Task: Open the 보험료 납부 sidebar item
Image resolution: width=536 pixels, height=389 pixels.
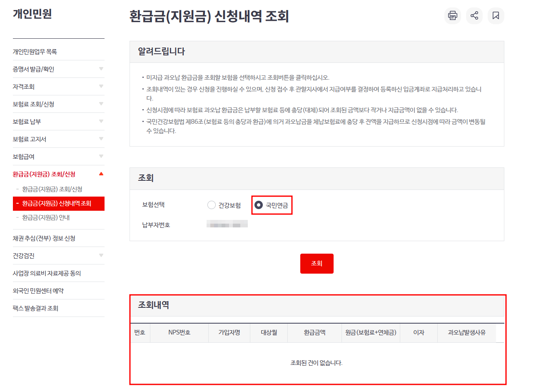Action: coord(27,122)
